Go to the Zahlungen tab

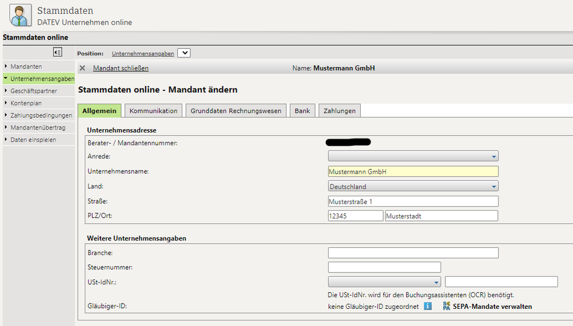click(339, 111)
